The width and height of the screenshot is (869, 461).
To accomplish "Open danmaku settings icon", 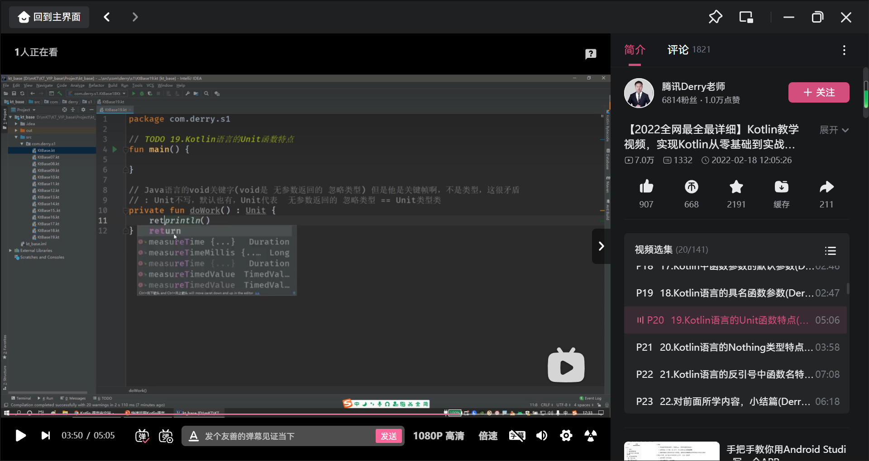I will coord(166,436).
